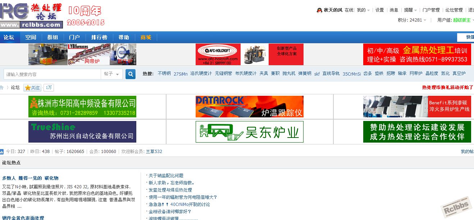The width and height of the screenshot is (474, 220).
Task: Click the username 秋天的风
Action: (333, 10)
